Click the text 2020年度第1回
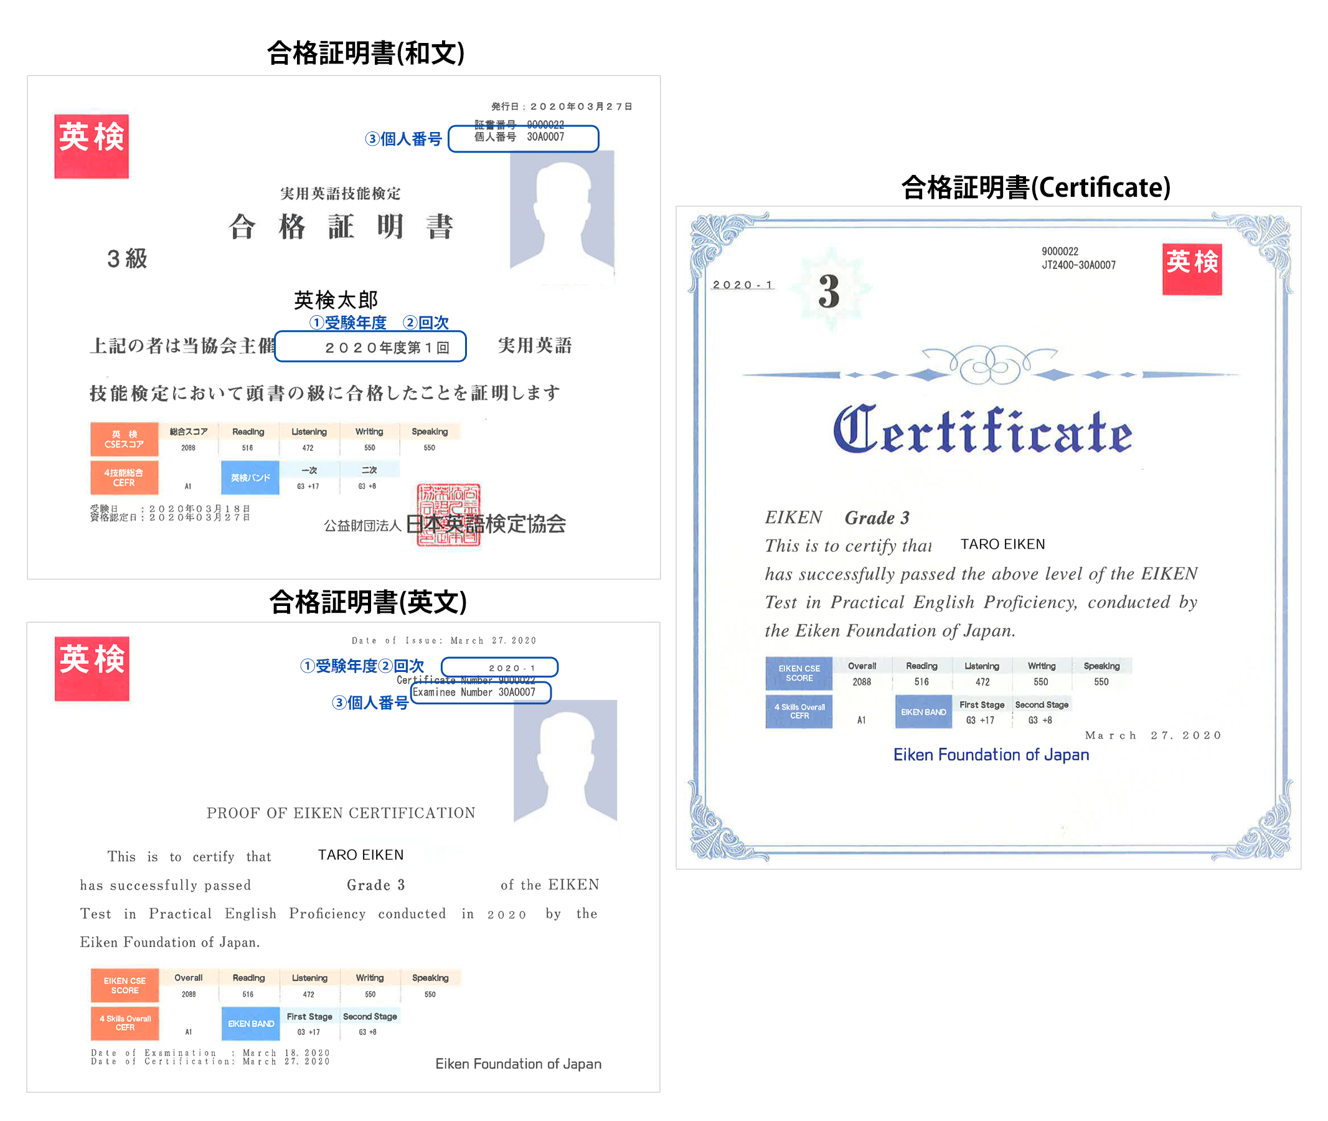Viewport: 1328px width, 1121px height. pos(388,348)
